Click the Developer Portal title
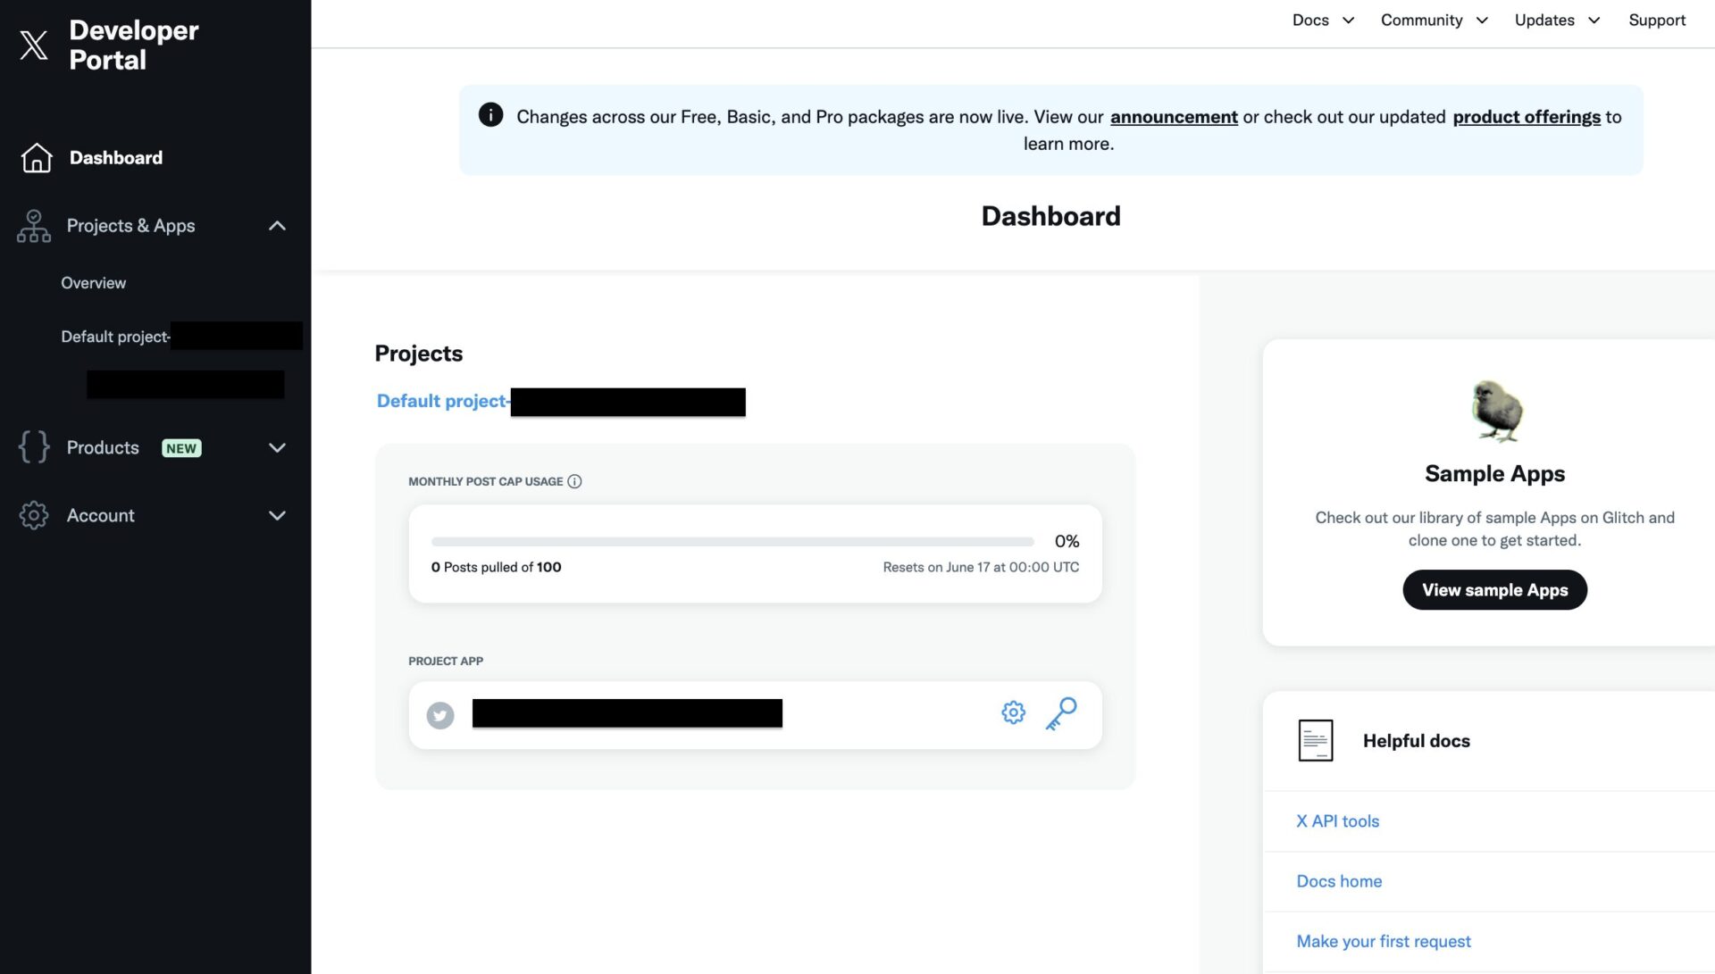Viewport: 1715px width, 974px height. click(x=134, y=45)
